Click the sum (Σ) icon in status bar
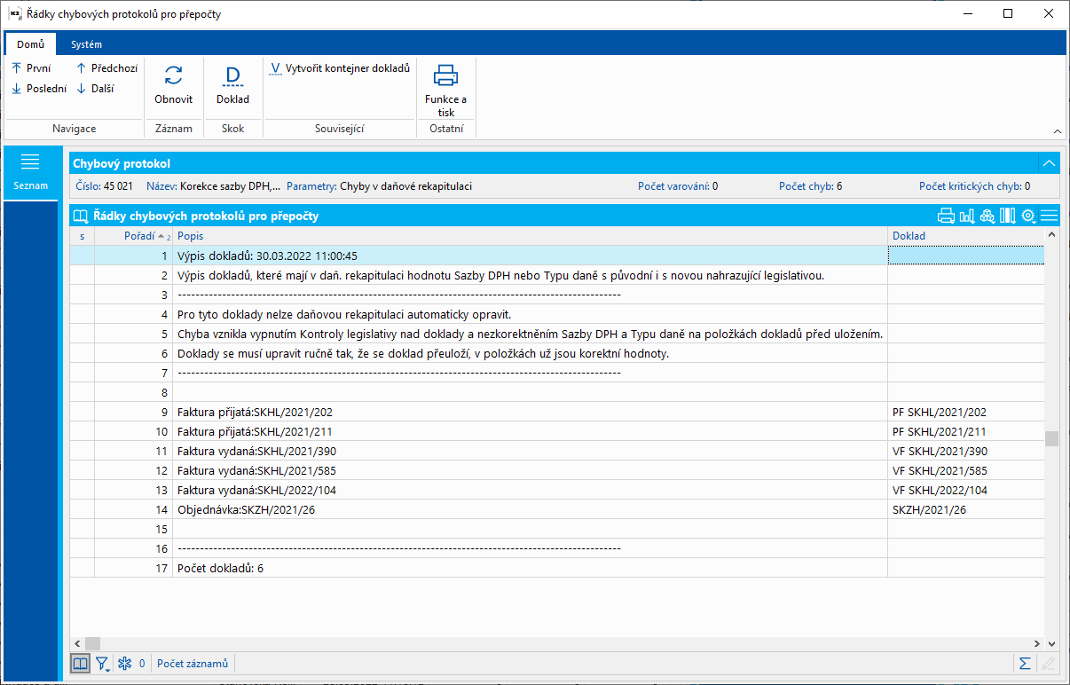Viewport: 1070px width, 685px height. pos(1025,663)
